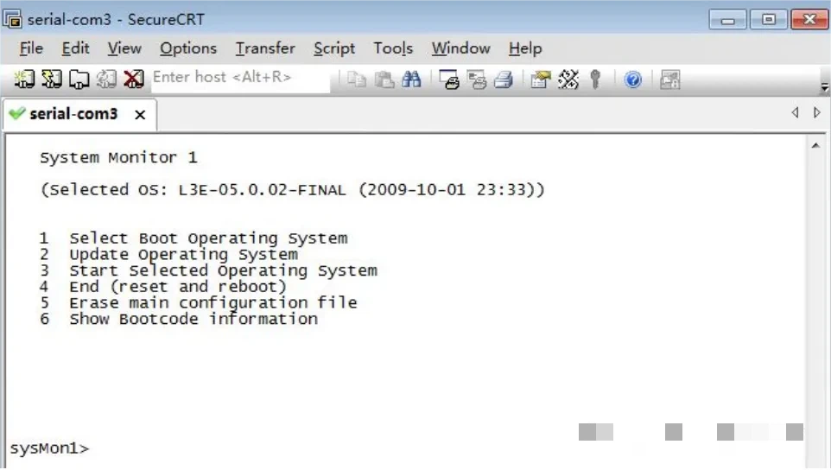Open Help via blue question icon

633,79
